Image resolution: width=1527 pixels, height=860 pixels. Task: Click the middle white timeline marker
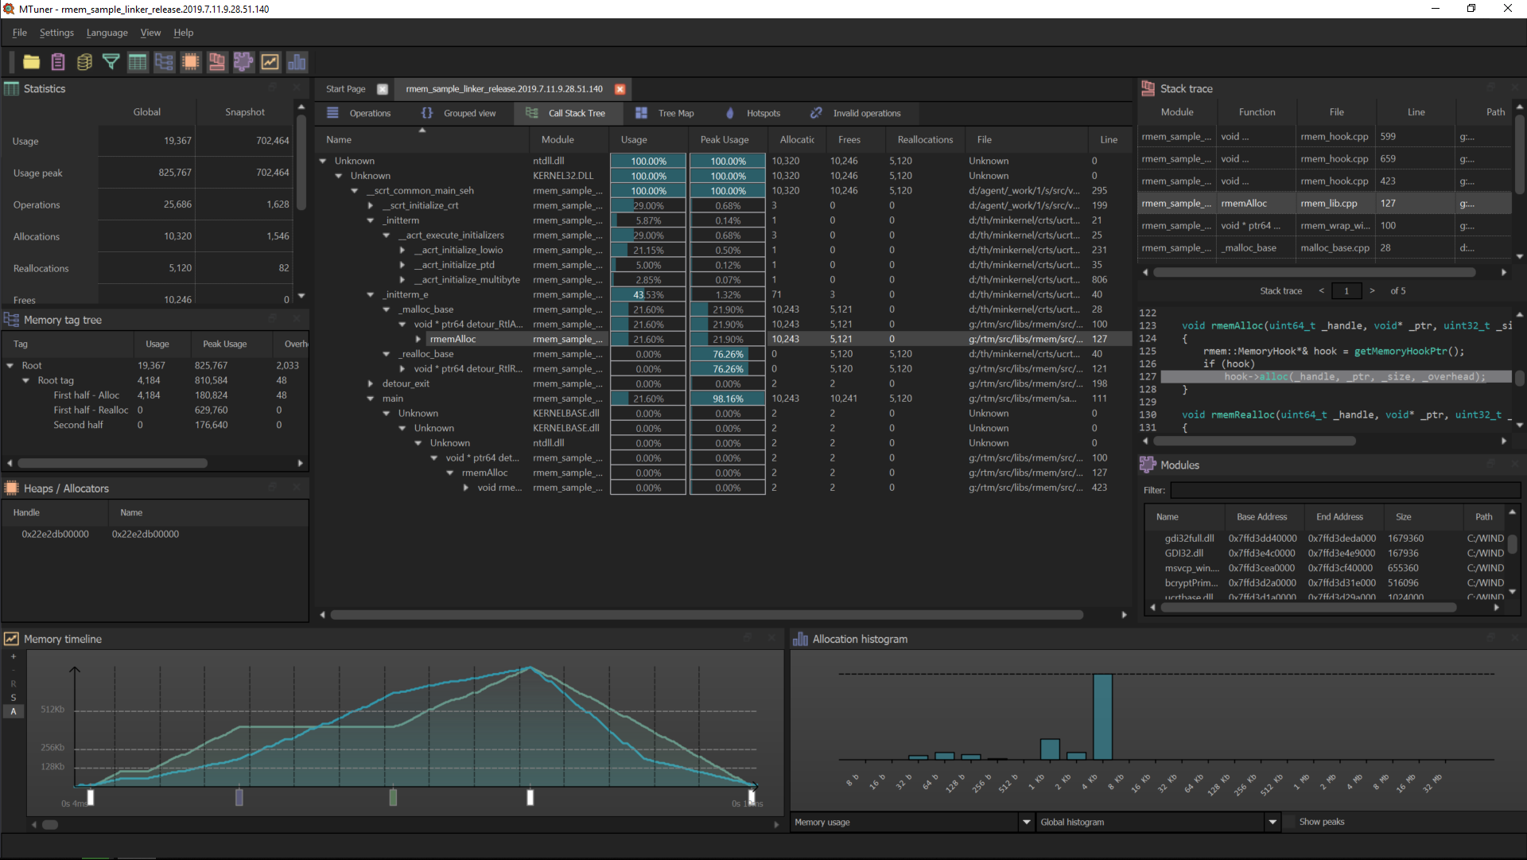[530, 796]
